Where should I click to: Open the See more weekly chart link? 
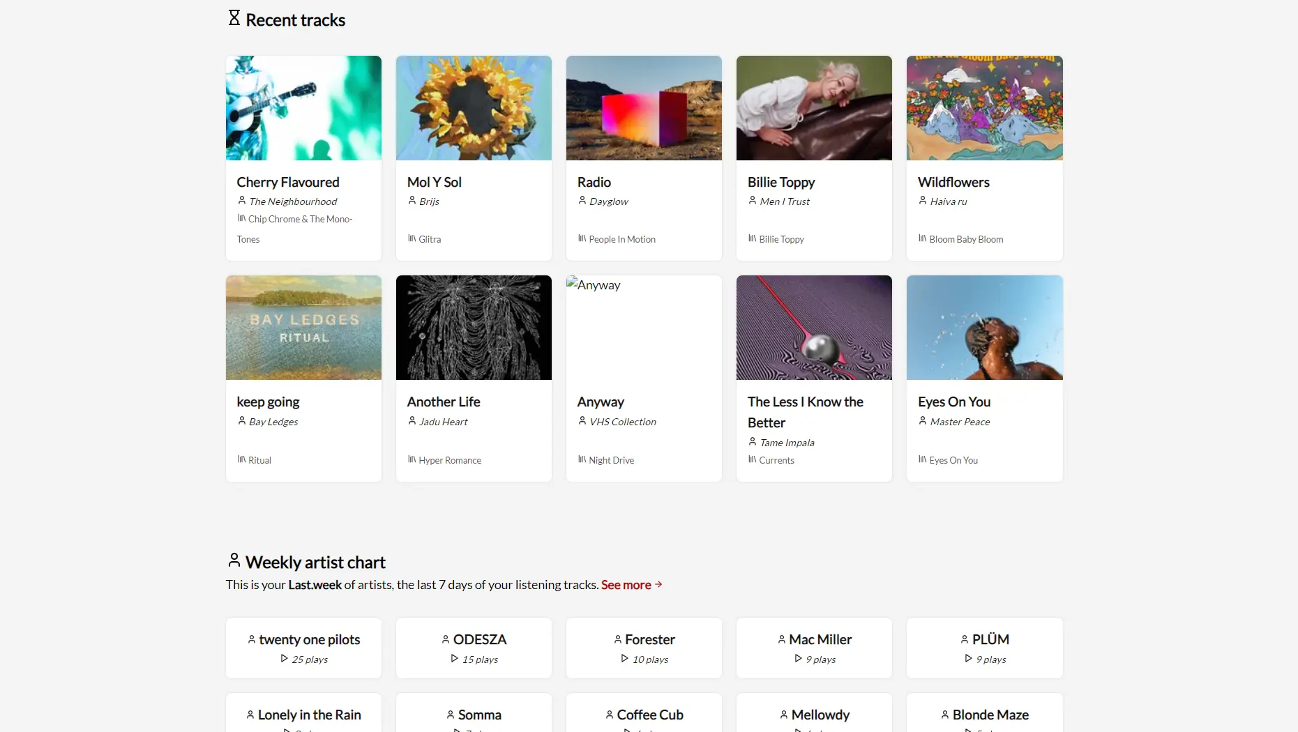coord(626,585)
